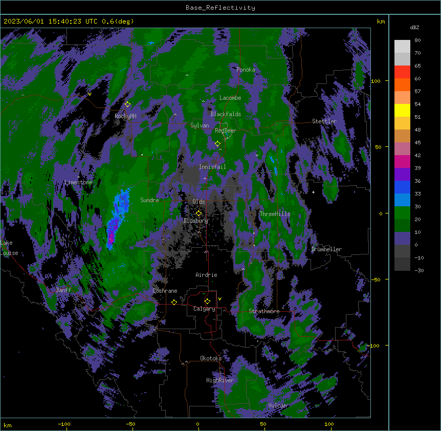This screenshot has height=431, width=441.
Task: Click the Ponoka label
Action: (x=246, y=70)
